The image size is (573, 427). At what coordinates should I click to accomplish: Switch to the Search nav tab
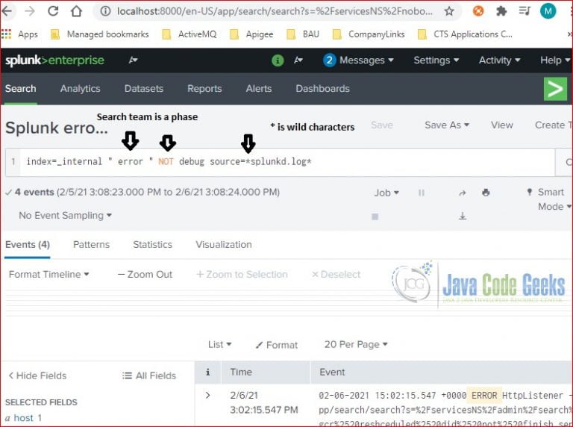tap(20, 89)
